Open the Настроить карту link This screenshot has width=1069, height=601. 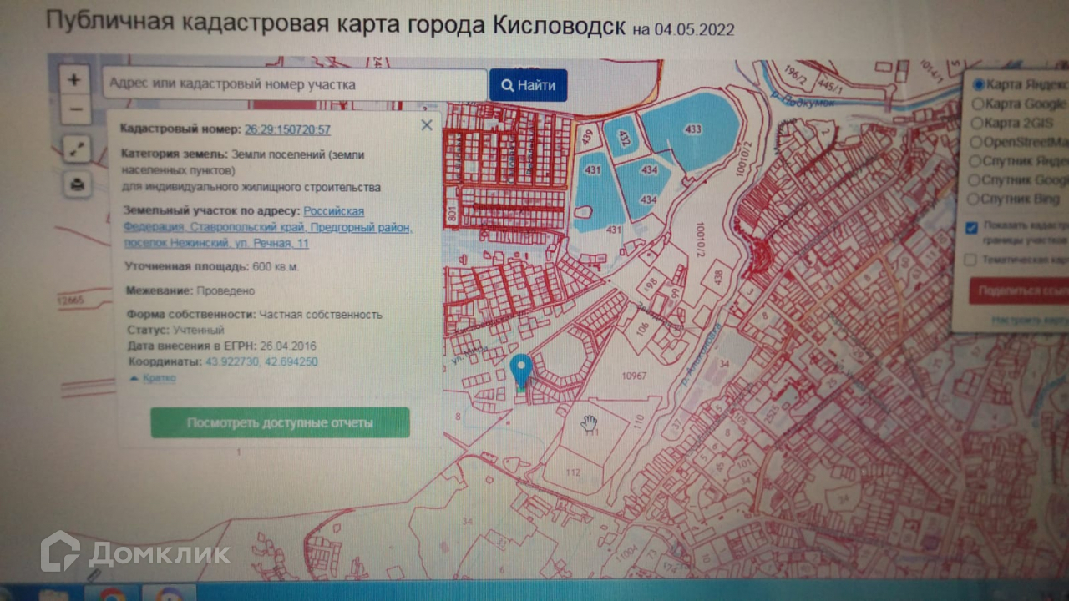coord(1031,320)
